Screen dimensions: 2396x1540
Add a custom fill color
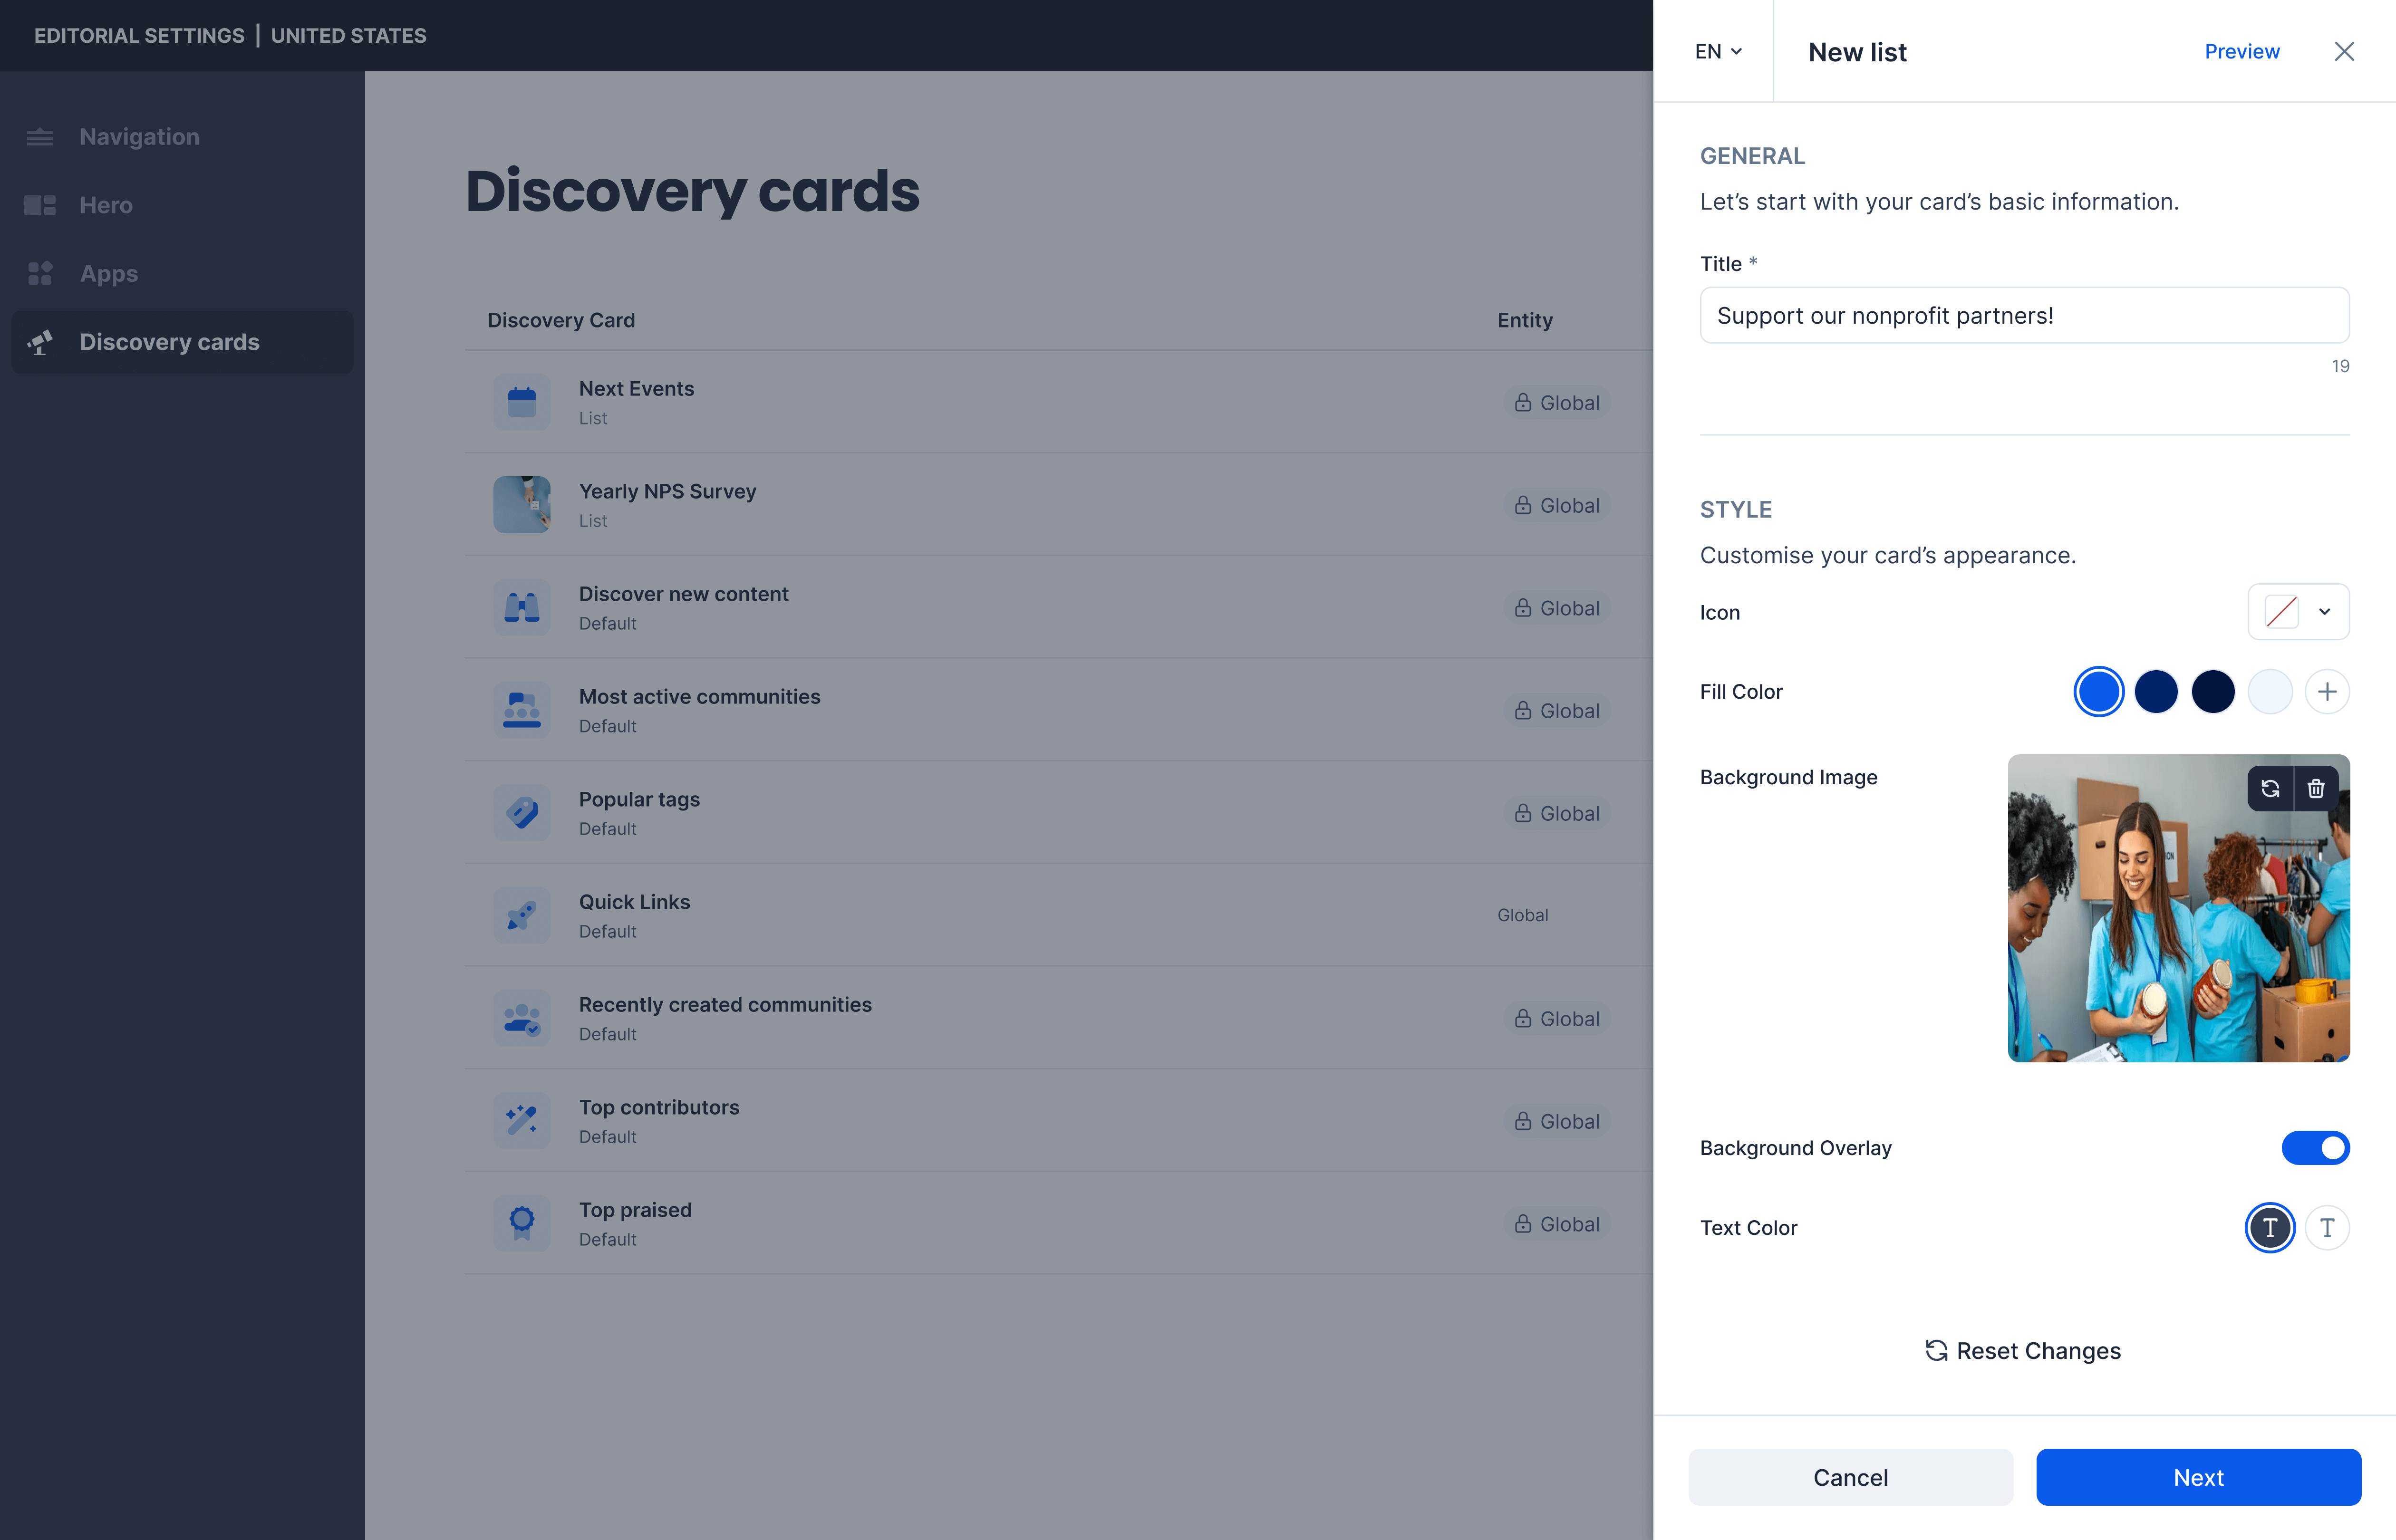(2327, 692)
